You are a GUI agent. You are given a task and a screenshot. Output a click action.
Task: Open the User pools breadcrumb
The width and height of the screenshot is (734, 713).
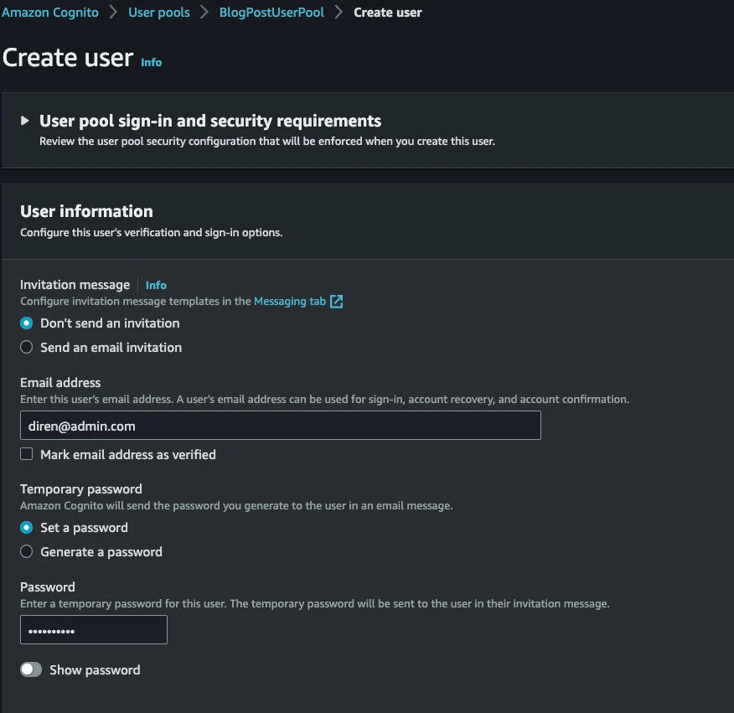(158, 13)
